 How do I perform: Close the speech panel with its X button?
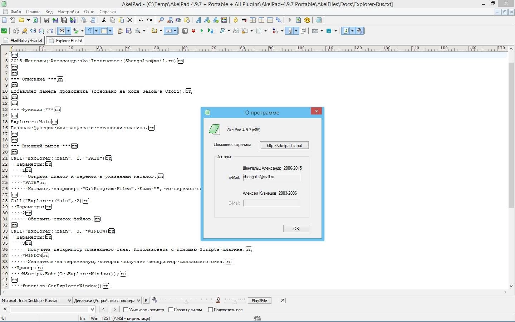click(283, 300)
